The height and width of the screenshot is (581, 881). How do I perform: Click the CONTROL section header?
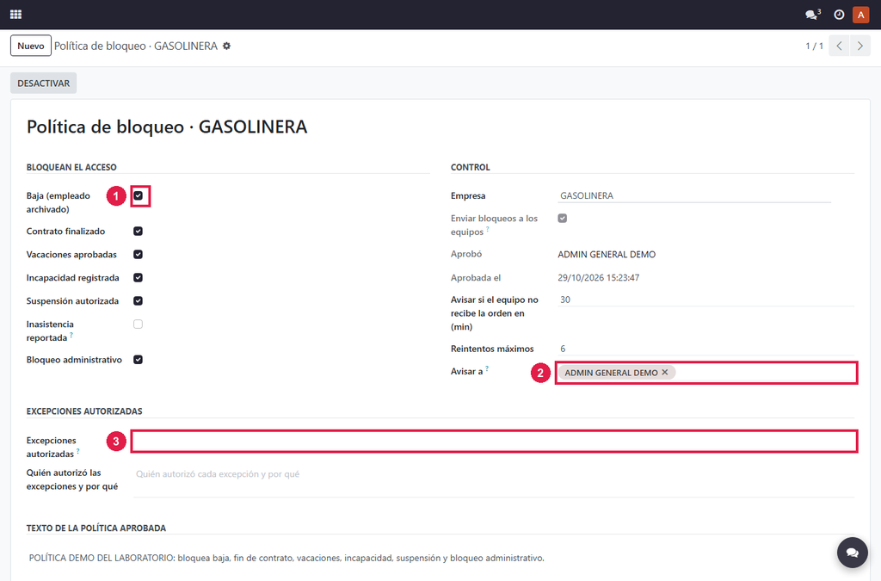[471, 168]
